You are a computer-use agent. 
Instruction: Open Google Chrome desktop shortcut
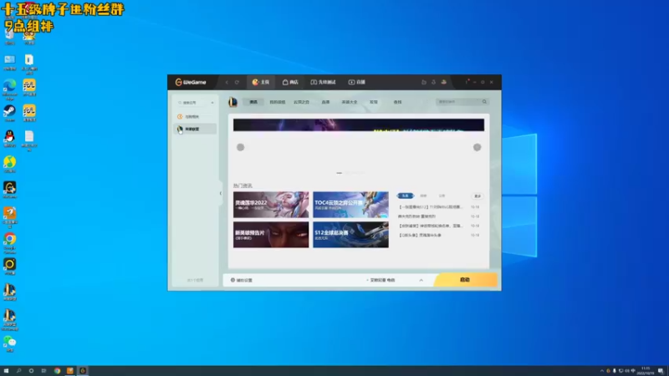(9, 242)
